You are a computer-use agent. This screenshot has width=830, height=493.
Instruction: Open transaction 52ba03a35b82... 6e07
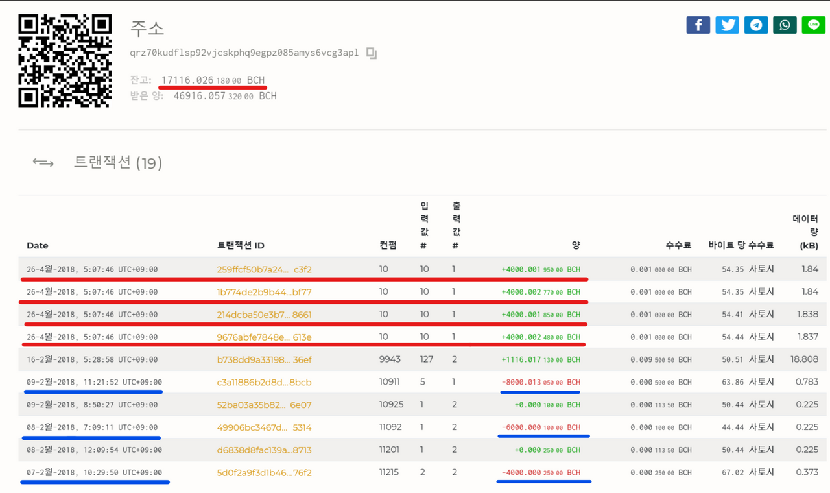[264, 405]
